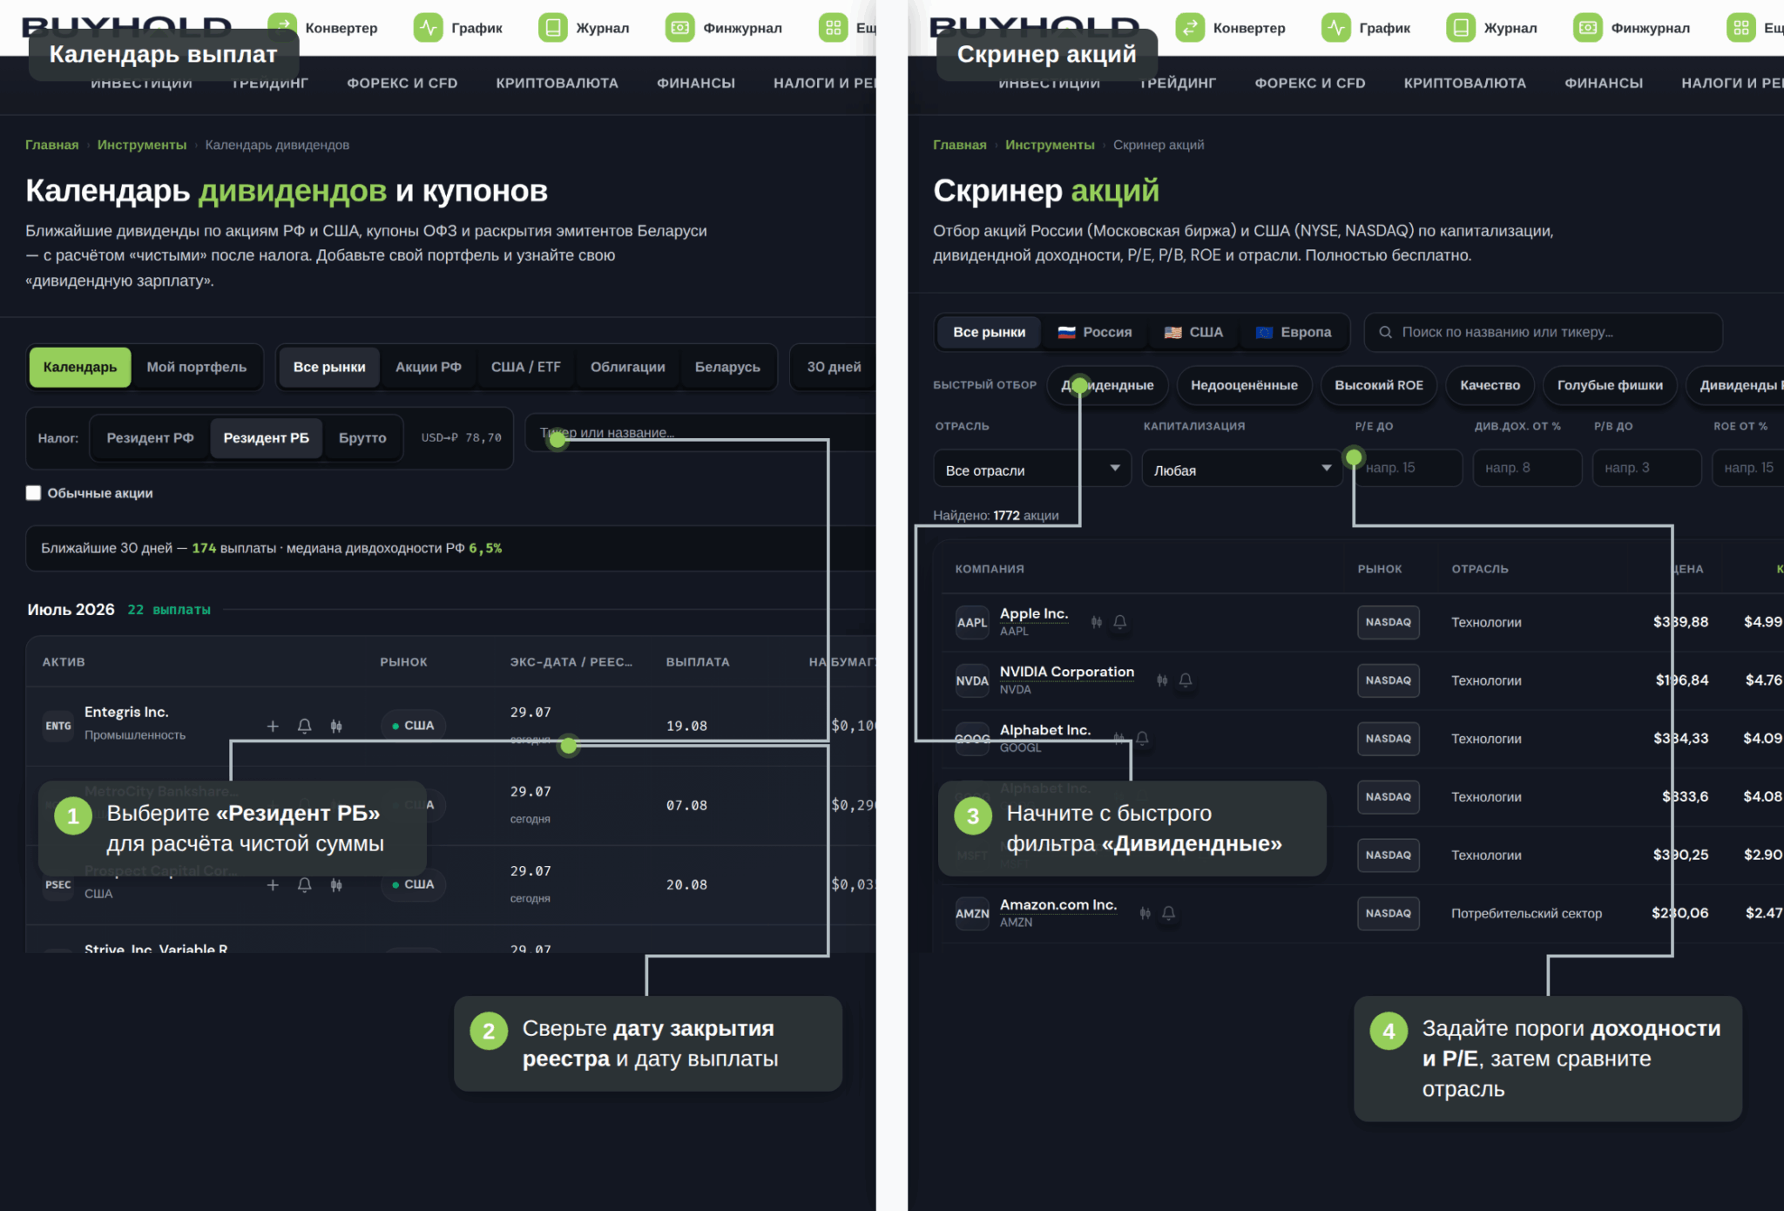
Task: Open the chart icon next to NVIDIA Corporation
Action: point(1162,680)
